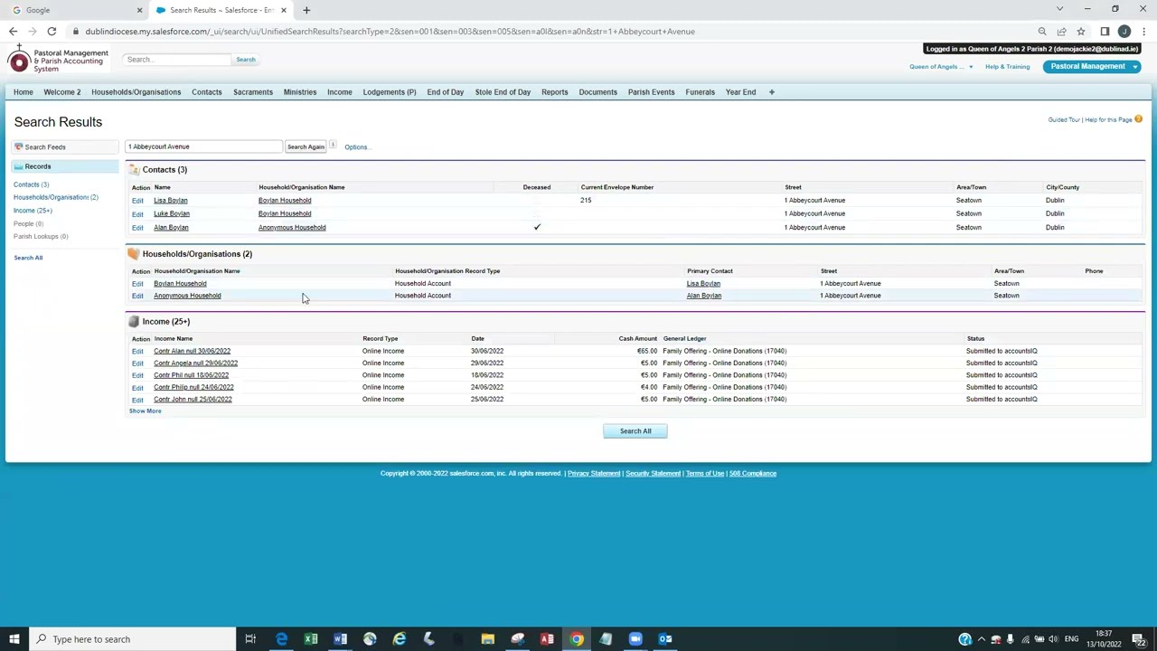Open the Sacraments tab

click(252, 92)
